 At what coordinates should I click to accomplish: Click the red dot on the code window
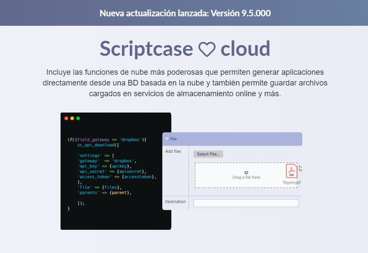[66, 118]
